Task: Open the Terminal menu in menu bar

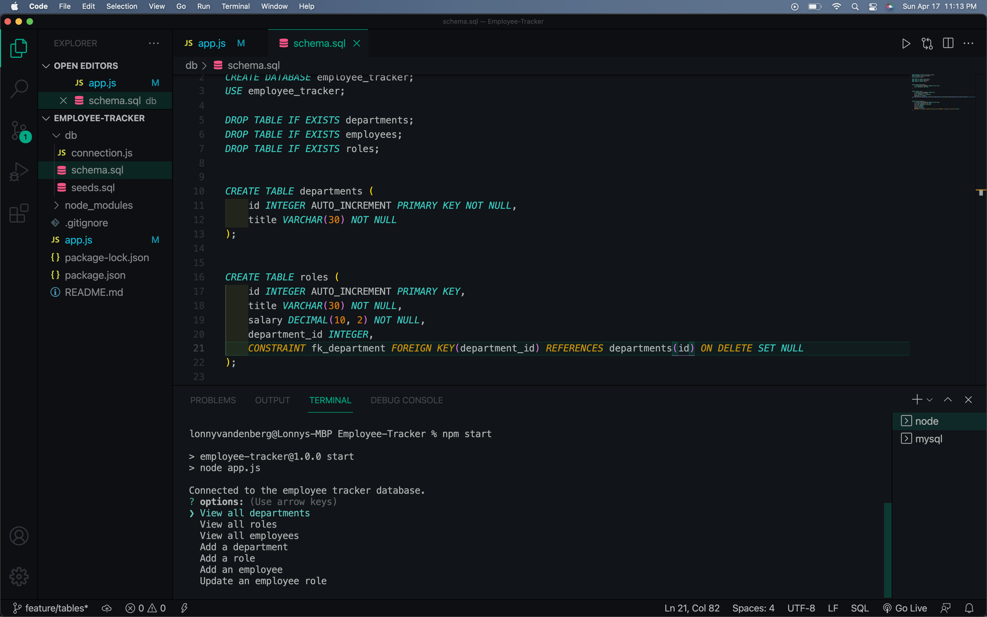Action: [x=236, y=6]
